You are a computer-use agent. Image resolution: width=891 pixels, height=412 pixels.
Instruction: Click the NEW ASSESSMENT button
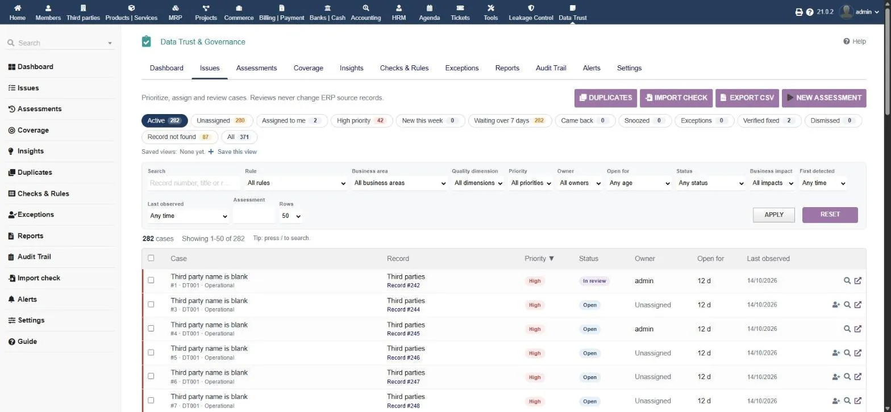tap(824, 98)
